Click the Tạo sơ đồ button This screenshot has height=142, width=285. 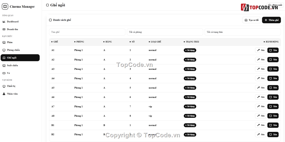252,20
